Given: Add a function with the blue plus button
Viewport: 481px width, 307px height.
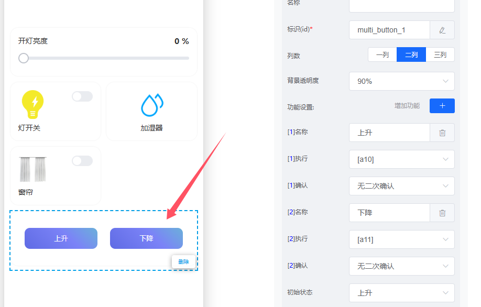Looking at the screenshot, I should (x=442, y=106).
